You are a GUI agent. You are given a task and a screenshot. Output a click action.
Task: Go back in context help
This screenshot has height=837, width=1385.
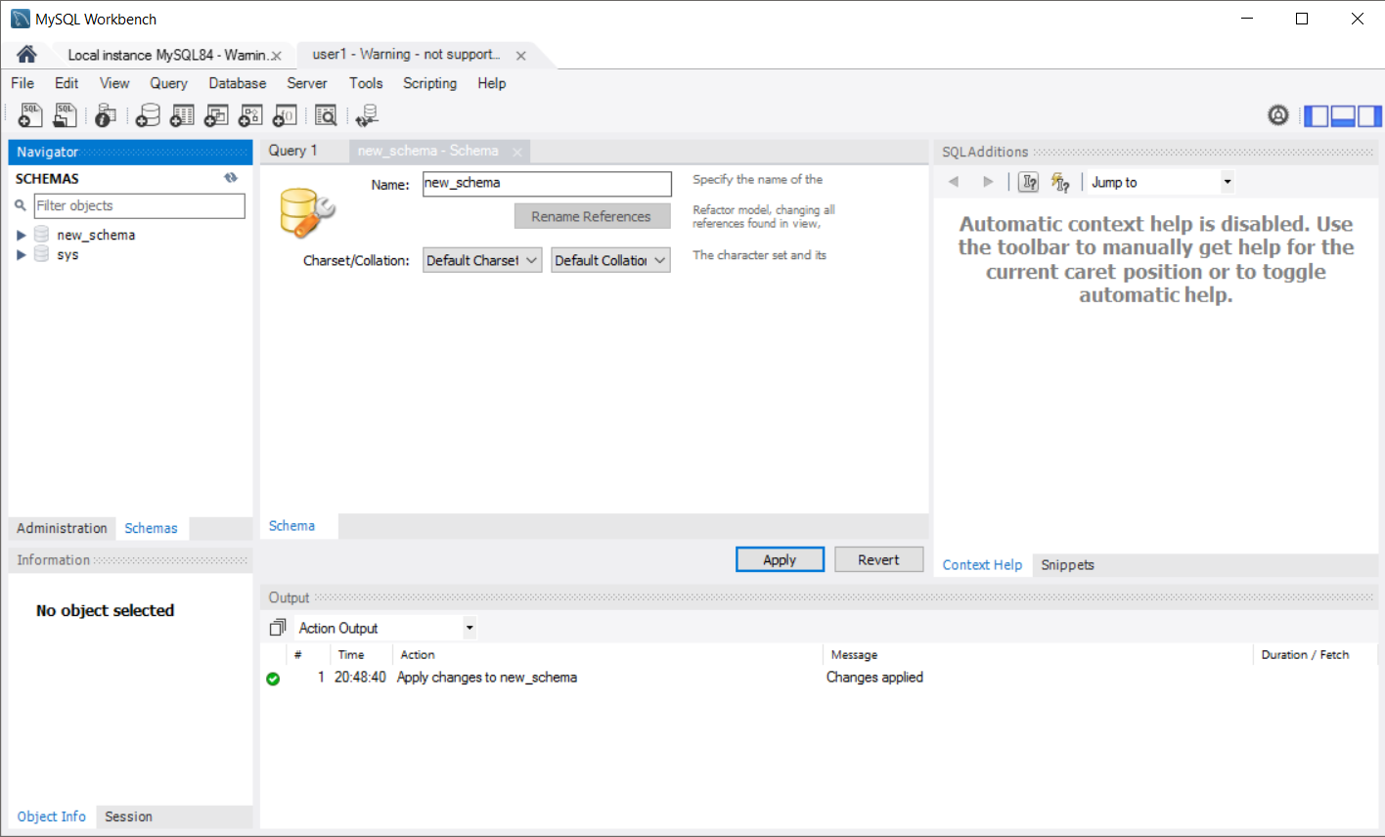tap(954, 182)
